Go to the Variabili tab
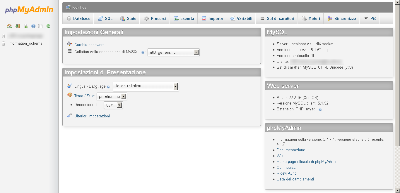 pos(241,18)
